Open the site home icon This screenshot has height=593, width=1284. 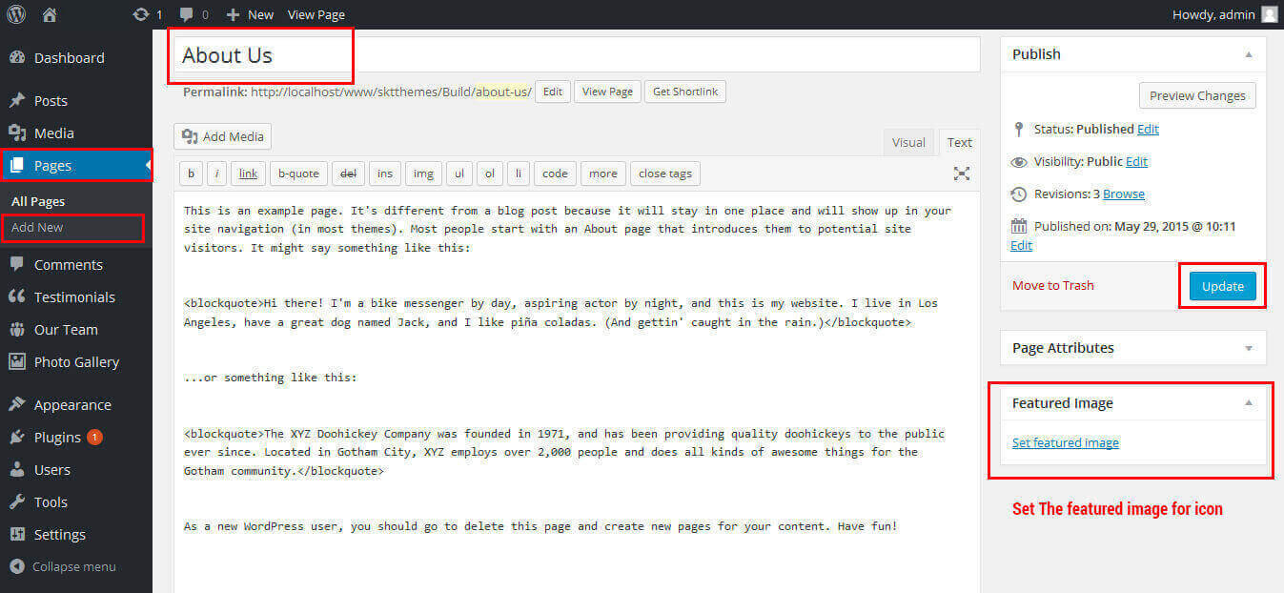point(50,14)
